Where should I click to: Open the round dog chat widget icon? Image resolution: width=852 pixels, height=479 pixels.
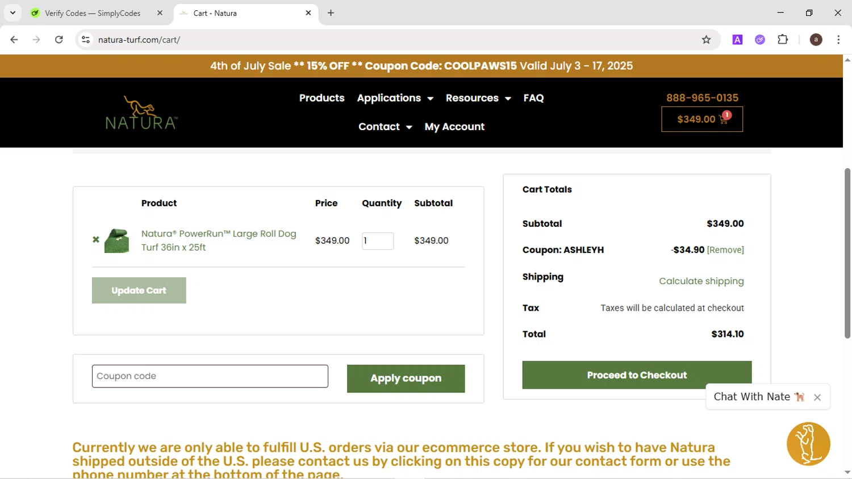pos(808,444)
